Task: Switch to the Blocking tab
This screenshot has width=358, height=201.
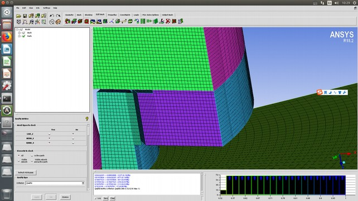Action: 89,15
